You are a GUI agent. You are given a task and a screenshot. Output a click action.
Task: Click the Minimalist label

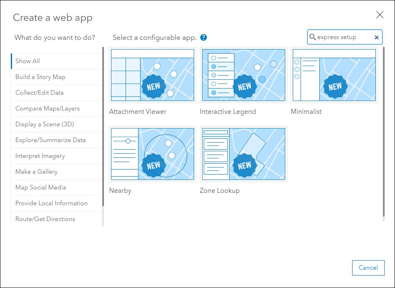coord(306,111)
